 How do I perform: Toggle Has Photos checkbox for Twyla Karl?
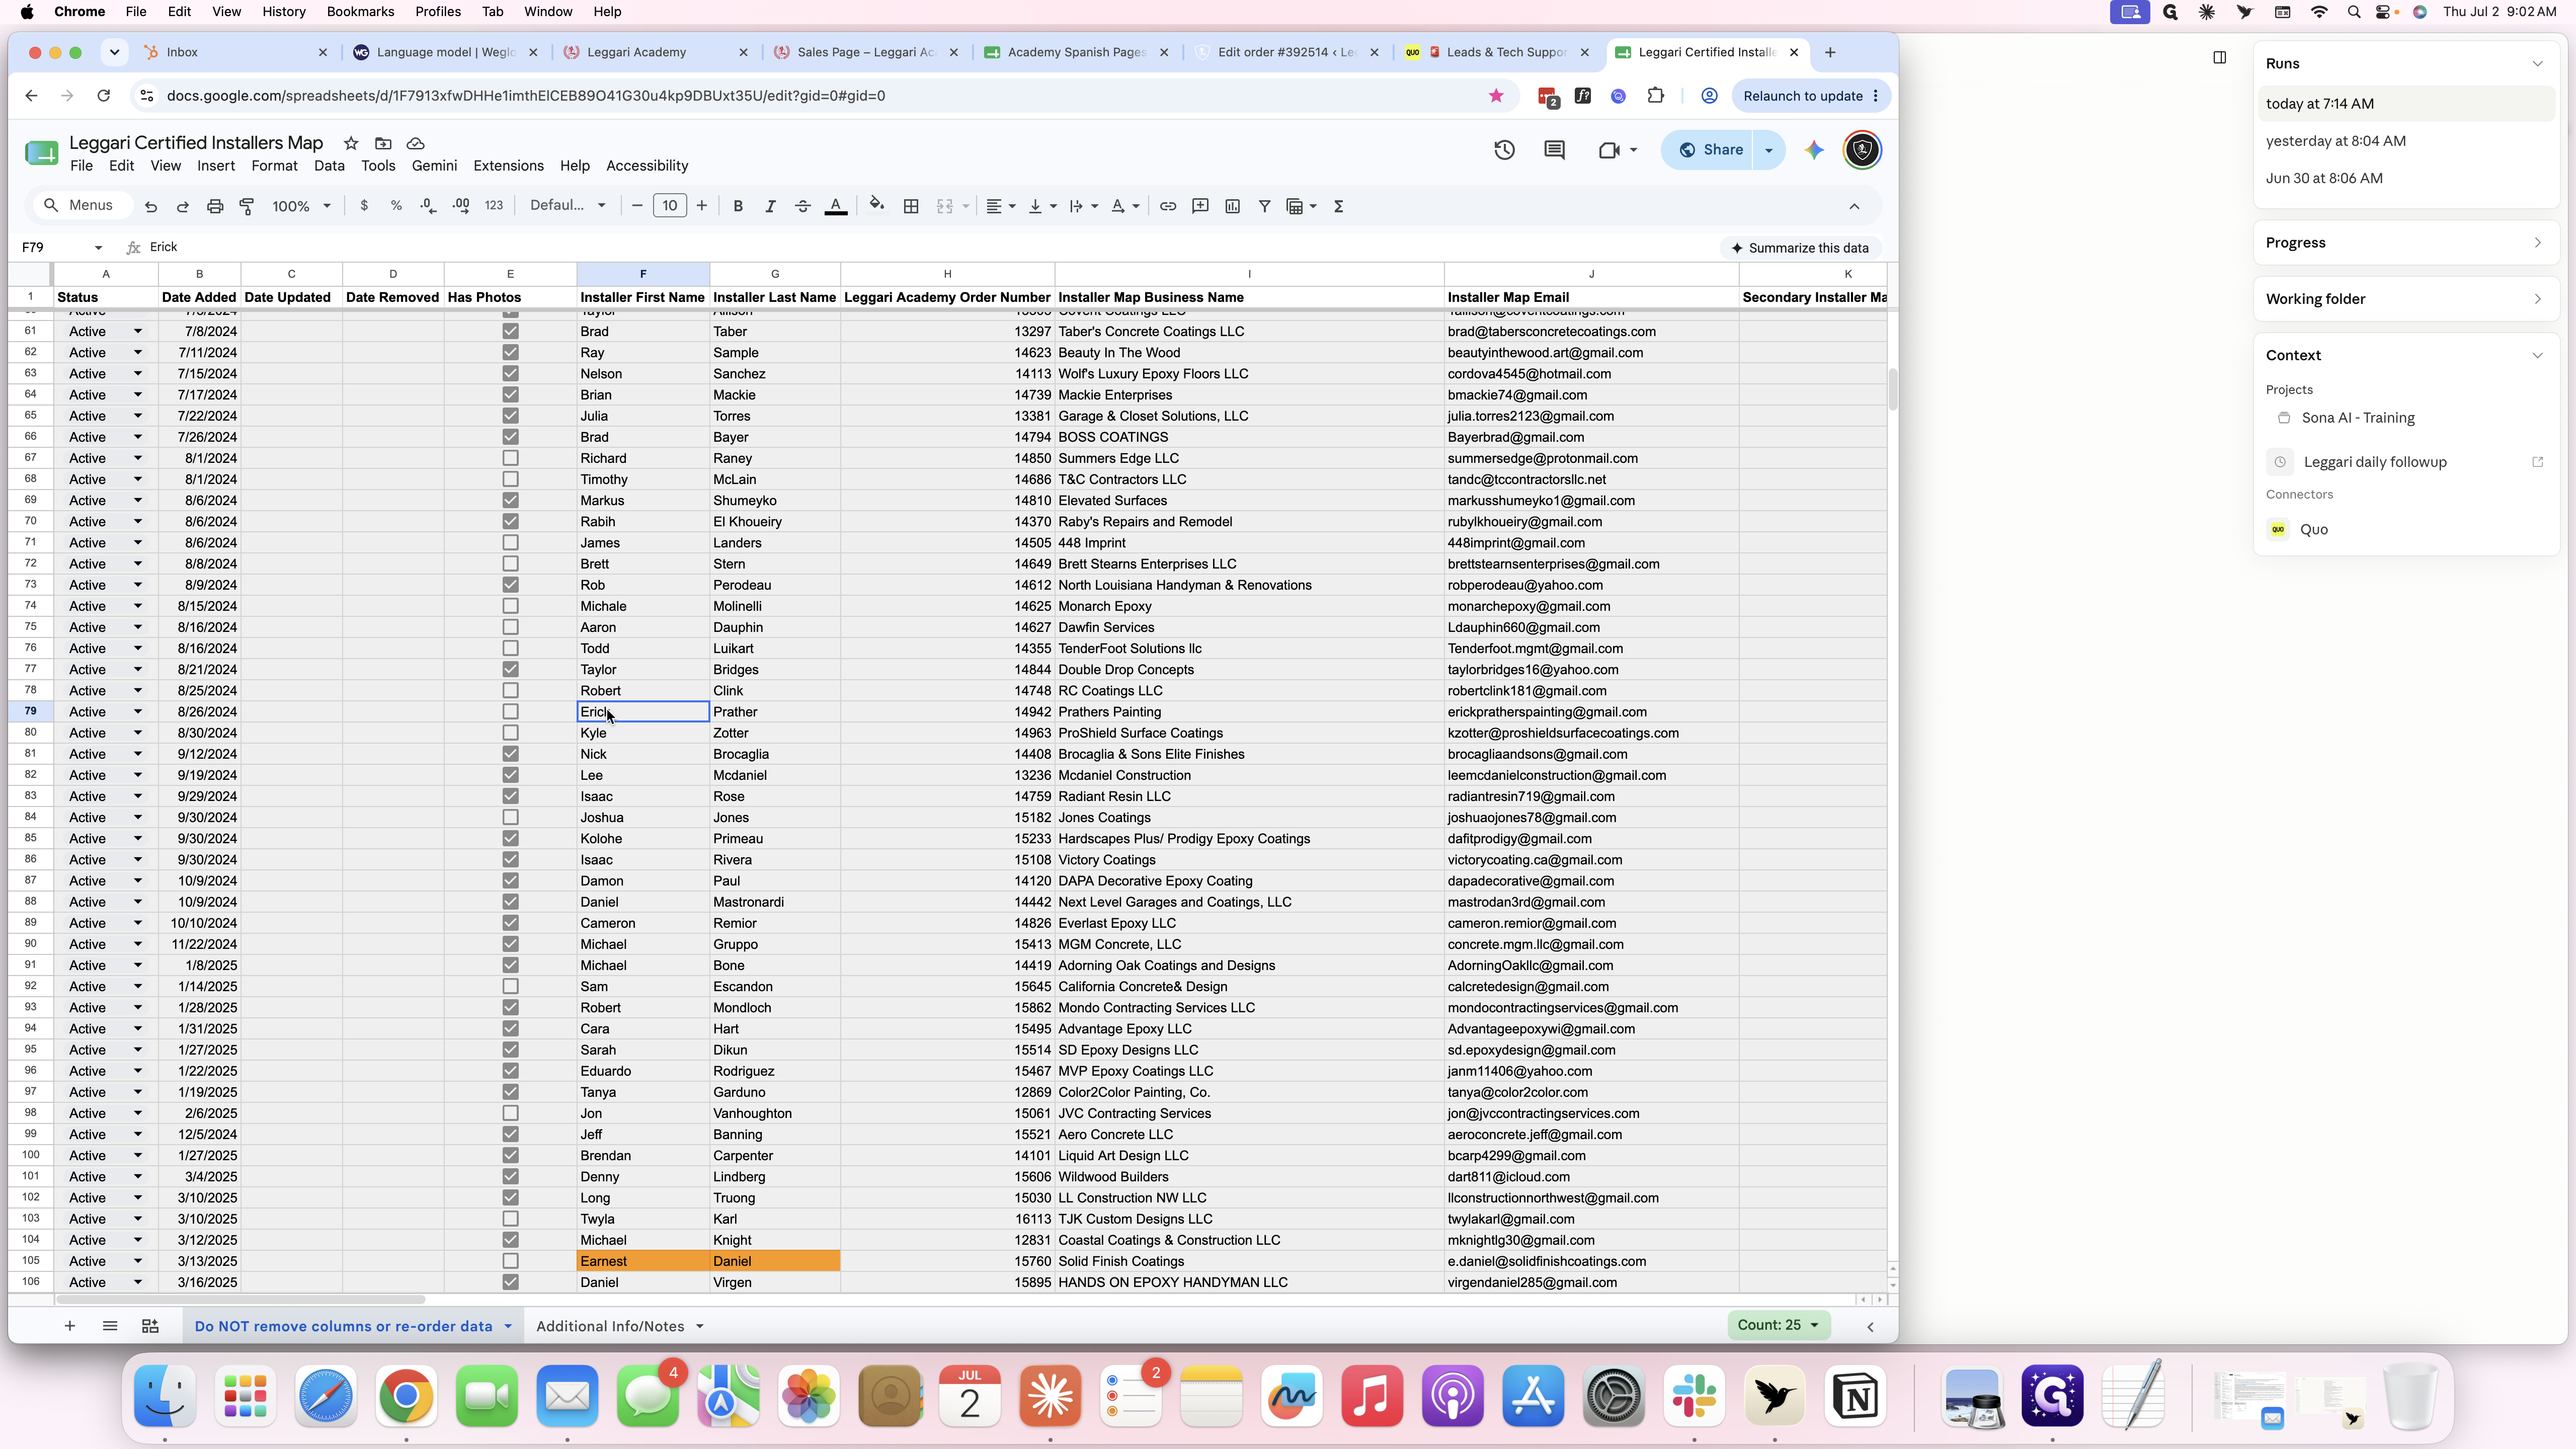point(510,1219)
